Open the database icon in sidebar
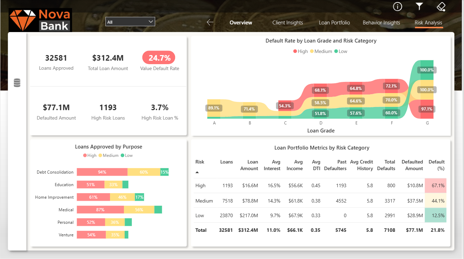The height and width of the screenshot is (259, 464). coord(17,83)
